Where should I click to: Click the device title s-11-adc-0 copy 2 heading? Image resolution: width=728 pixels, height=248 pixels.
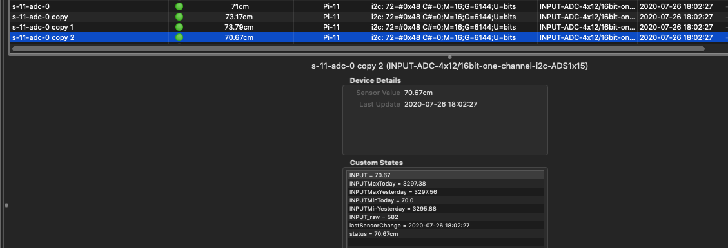point(449,67)
